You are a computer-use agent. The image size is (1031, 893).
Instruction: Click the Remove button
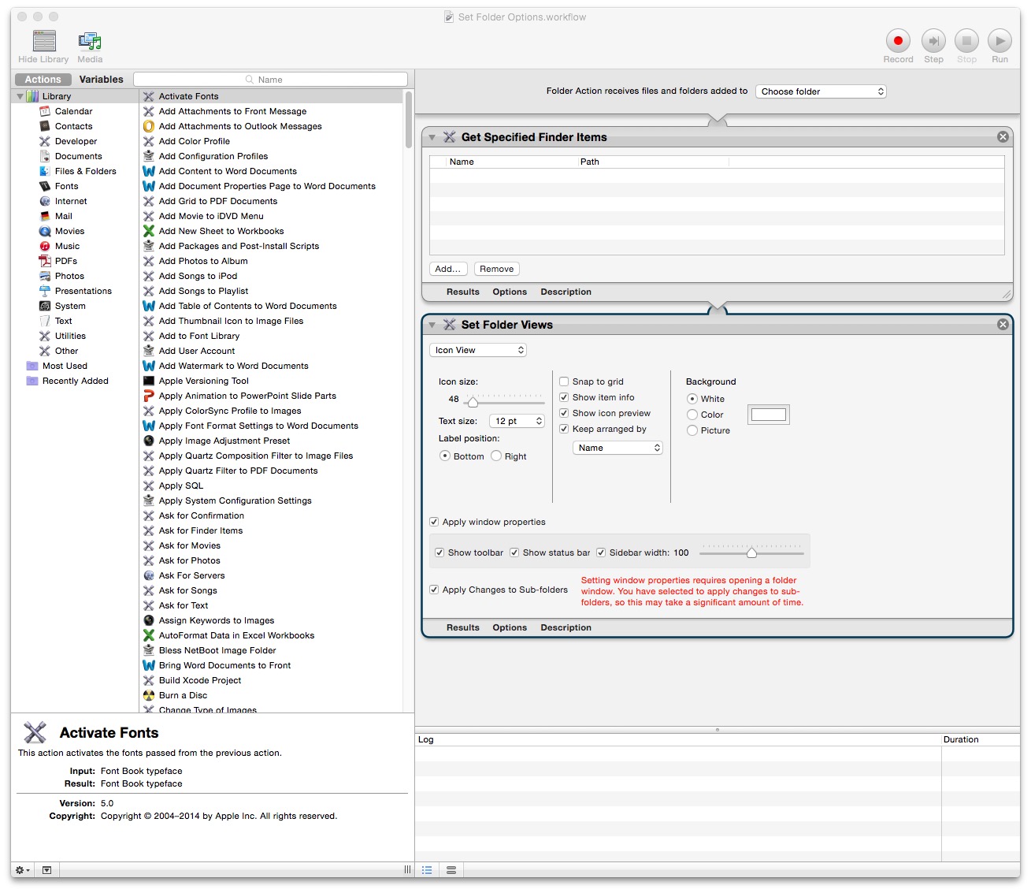[497, 269]
